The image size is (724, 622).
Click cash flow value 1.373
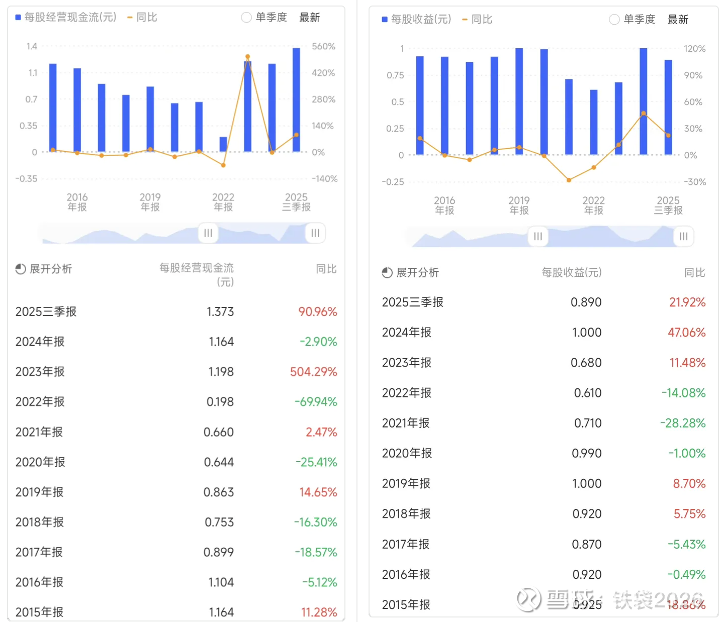[x=220, y=312]
